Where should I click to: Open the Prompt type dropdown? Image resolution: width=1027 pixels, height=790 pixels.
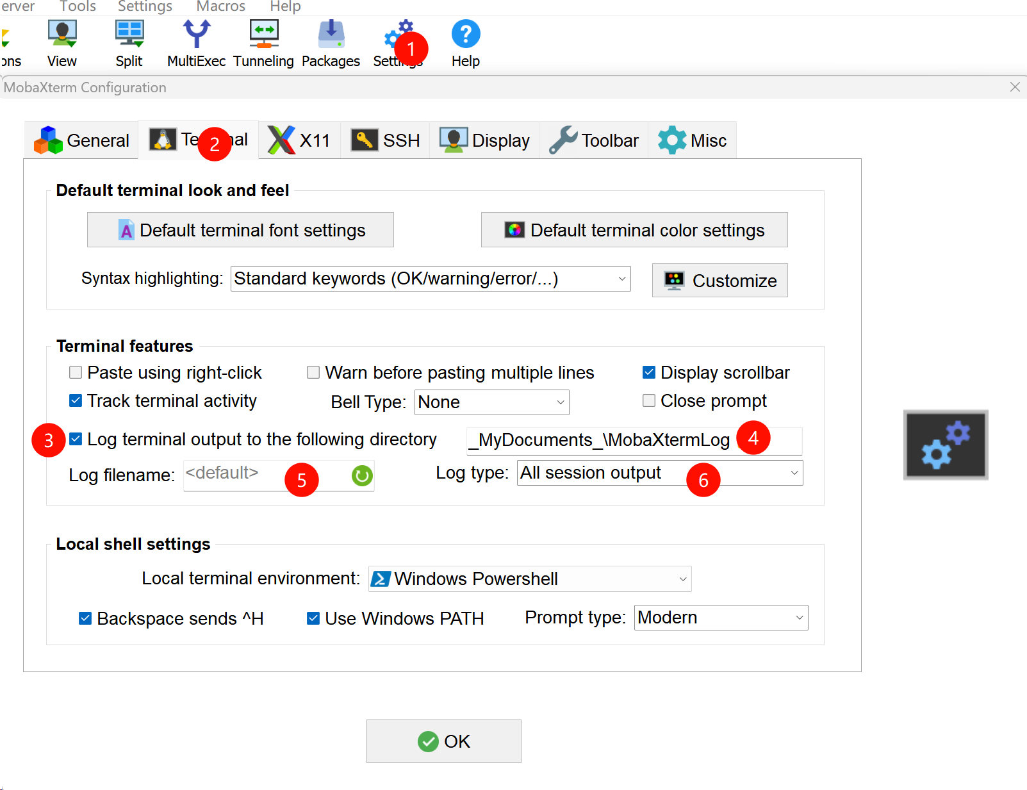(x=721, y=618)
